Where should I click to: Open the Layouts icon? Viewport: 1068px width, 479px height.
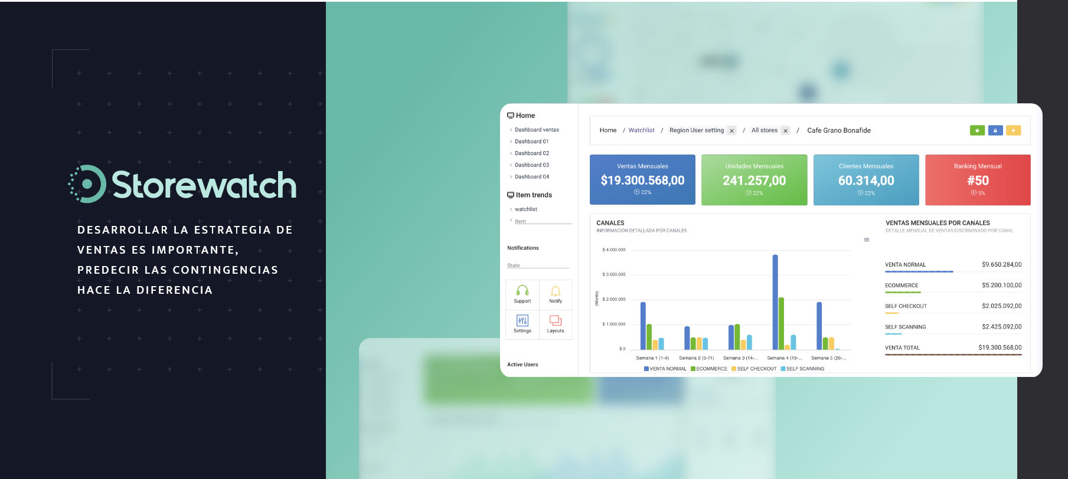556,320
